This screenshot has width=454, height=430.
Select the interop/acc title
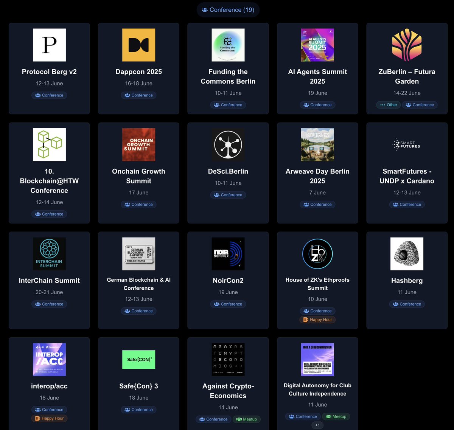tap(49, 386)
